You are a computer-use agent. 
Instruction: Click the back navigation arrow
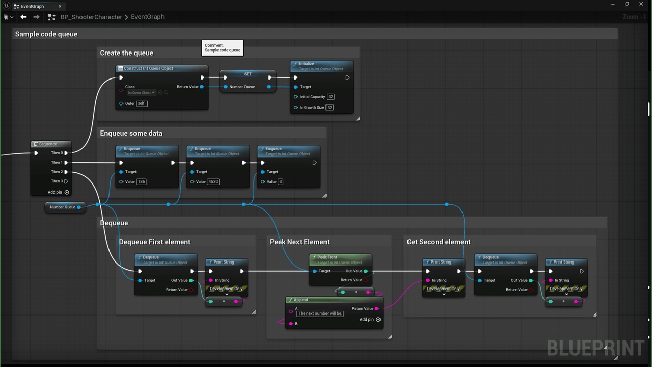click(23, 17)
